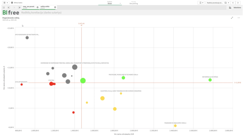The height and width of the screenshot is (137, 243).
Task: Click the BI free logo
Action: coord(11,13)
